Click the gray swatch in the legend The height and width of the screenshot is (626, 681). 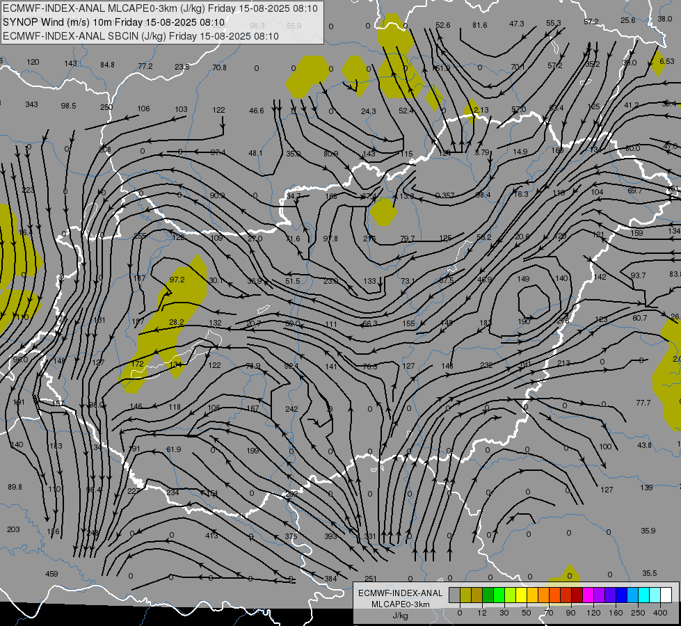pos(454,595)
